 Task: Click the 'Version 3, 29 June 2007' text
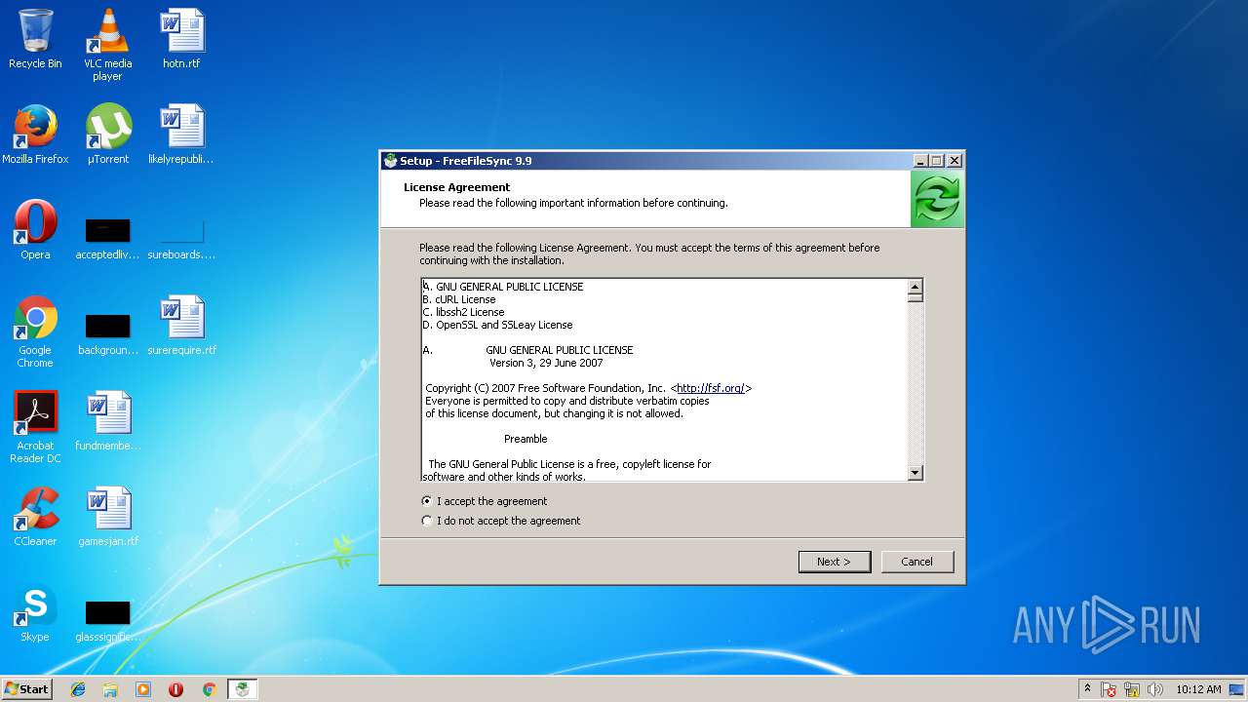click(546, 363)
